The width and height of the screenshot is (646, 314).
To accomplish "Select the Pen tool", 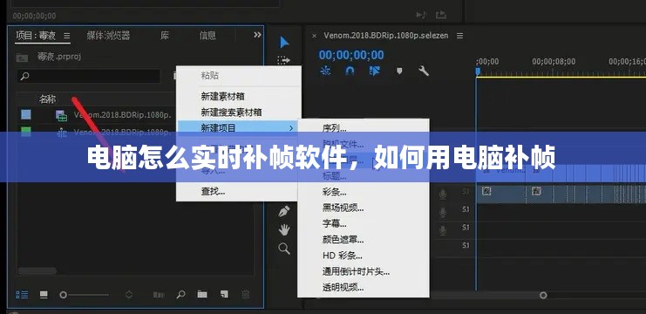I will (284, 211).
